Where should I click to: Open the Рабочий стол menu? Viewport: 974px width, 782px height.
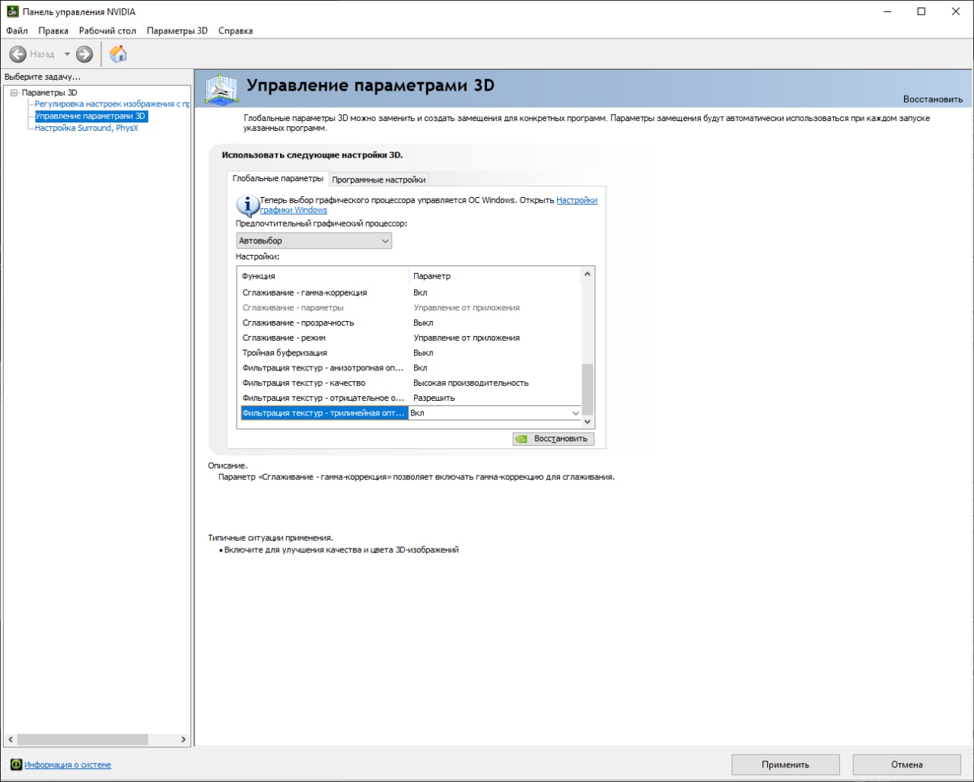point(107,31)
